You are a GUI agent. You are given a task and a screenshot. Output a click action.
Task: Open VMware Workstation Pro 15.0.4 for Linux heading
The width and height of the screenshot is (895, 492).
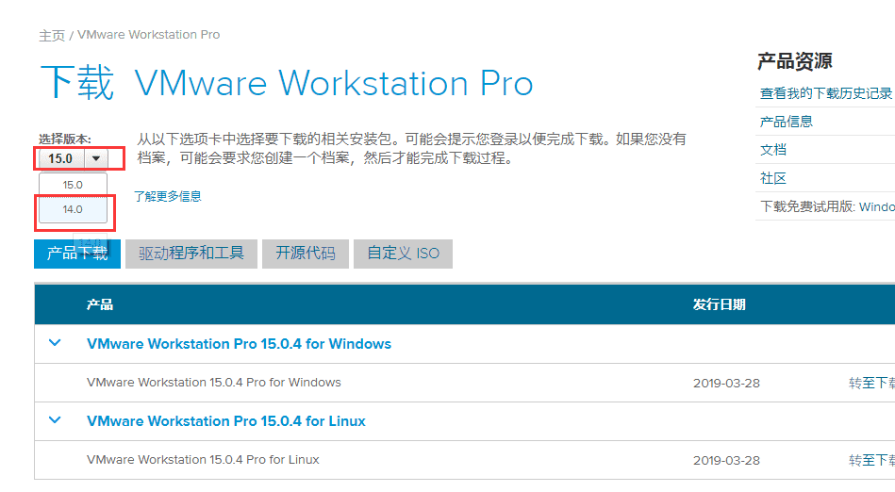click(226, 420)
